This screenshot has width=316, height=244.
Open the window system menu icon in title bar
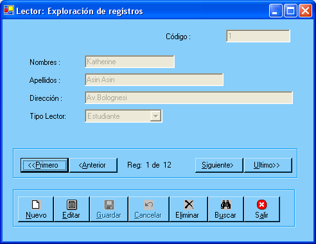point(9,10)
